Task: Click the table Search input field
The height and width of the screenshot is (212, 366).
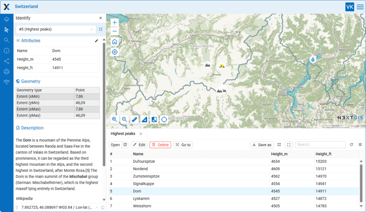Action: [320, 145]
